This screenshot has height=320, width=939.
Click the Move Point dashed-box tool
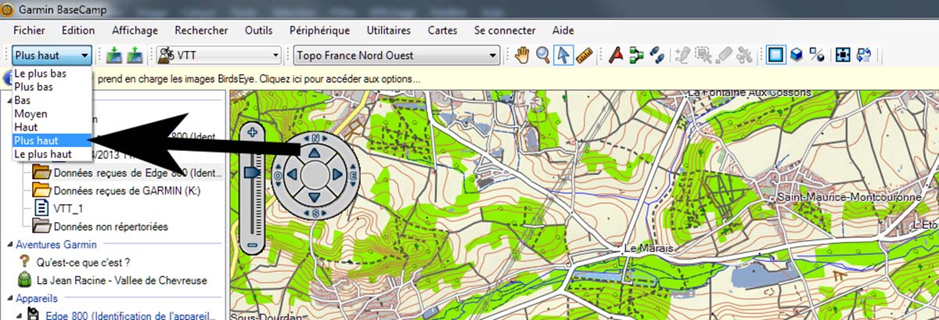point(703,56)
